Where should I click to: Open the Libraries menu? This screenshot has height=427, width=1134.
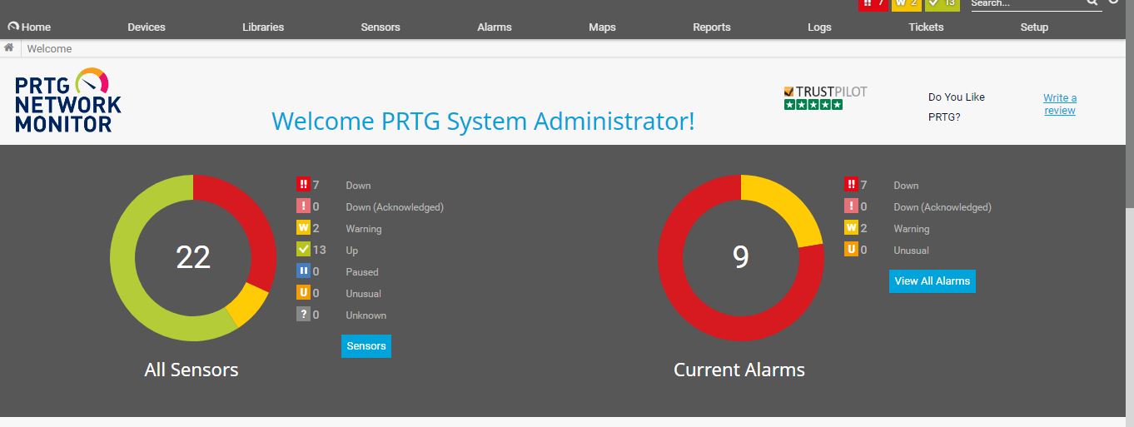(263, 27)
